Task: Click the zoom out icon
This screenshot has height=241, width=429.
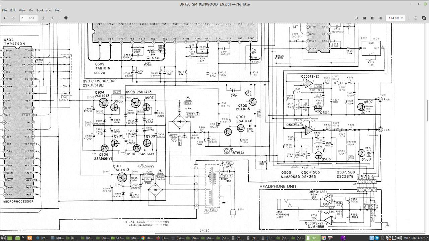Action: coord(356,18)
